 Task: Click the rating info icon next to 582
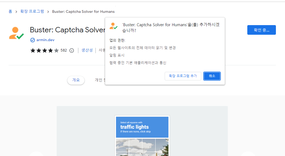(72, 50)
